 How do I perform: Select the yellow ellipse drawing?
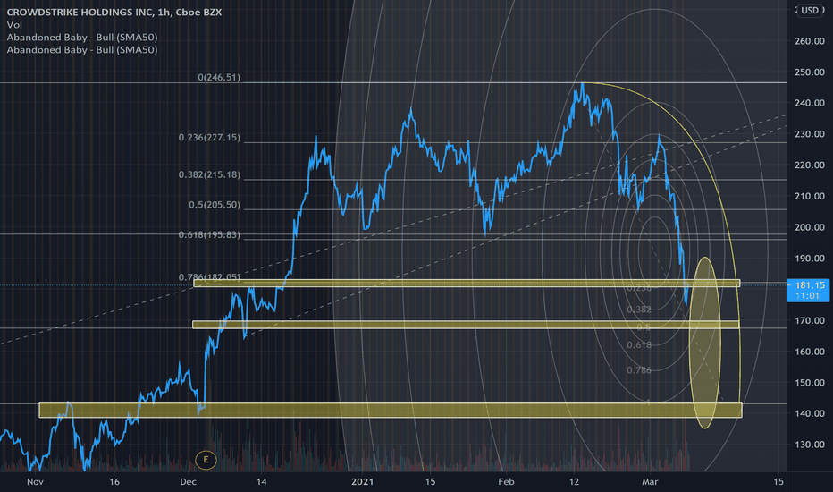click(704, 344)
